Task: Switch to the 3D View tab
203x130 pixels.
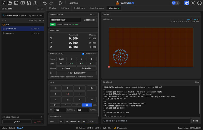Action: click(65, 8)
